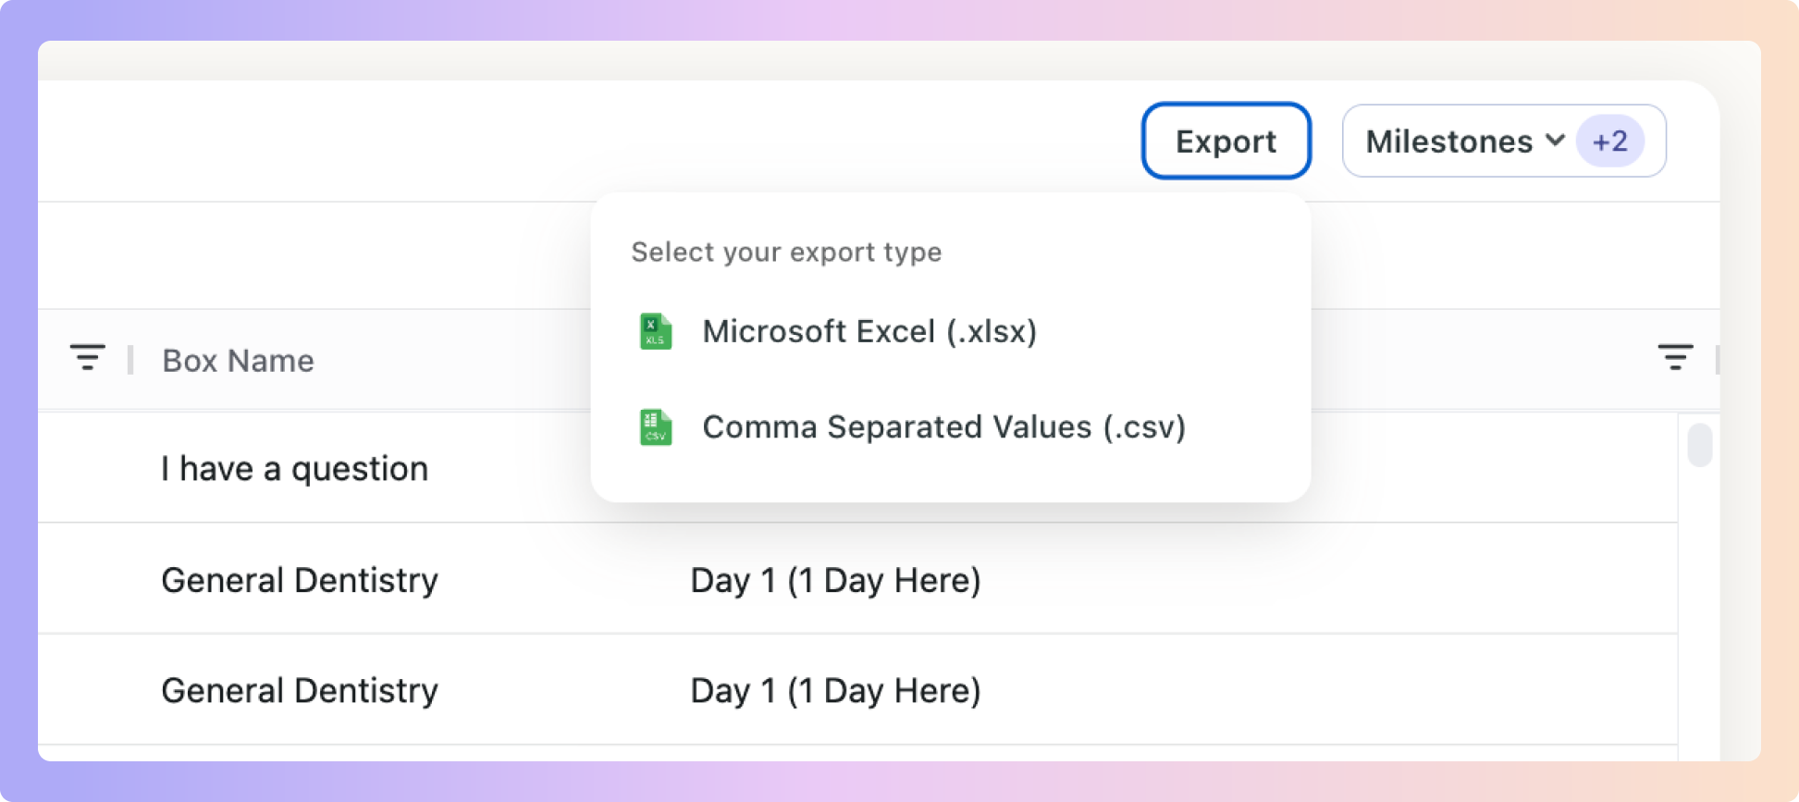Click the vertical scrollbar thumb

click(x=1700, y=445)
